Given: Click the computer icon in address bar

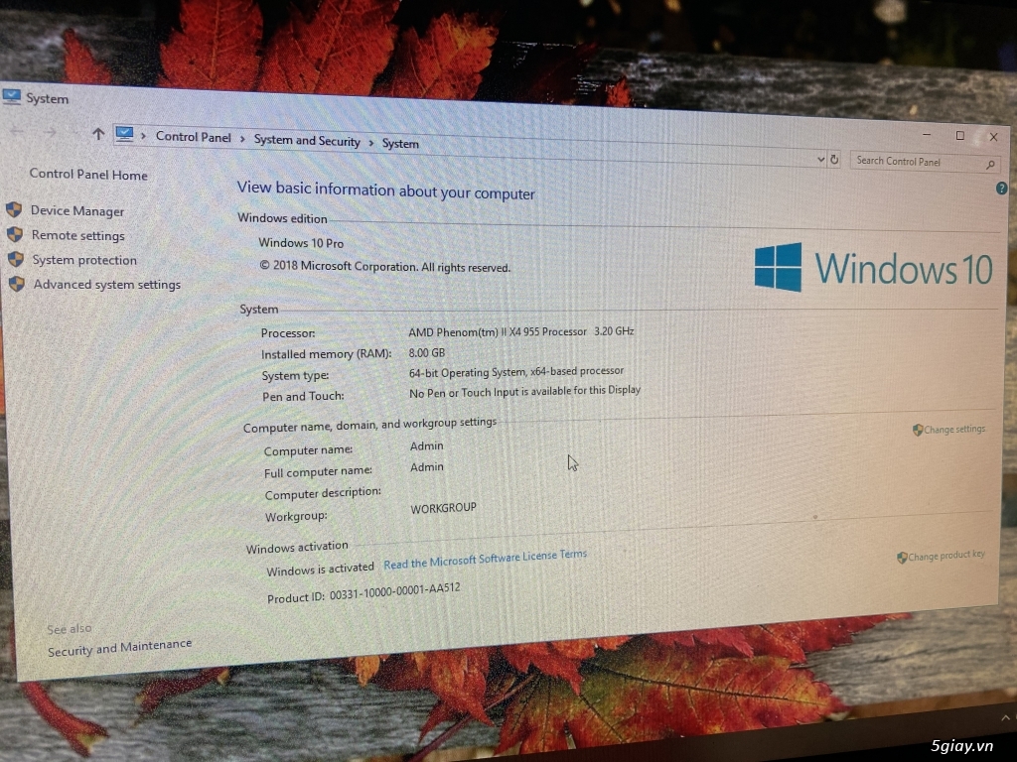Looking at the screenshot, I should pos(124,134).
